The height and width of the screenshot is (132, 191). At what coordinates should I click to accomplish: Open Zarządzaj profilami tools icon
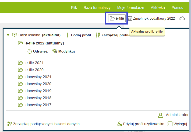click(98, 35)
